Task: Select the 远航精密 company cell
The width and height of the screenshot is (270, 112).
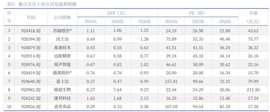Action: pos(62,56)
